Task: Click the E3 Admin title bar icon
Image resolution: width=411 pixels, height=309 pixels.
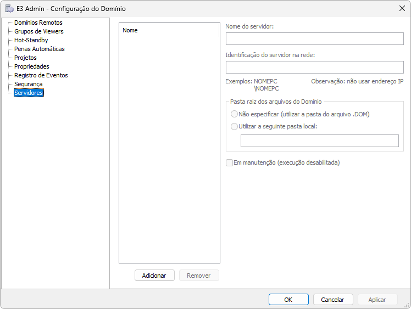Action: coord(9,8)
